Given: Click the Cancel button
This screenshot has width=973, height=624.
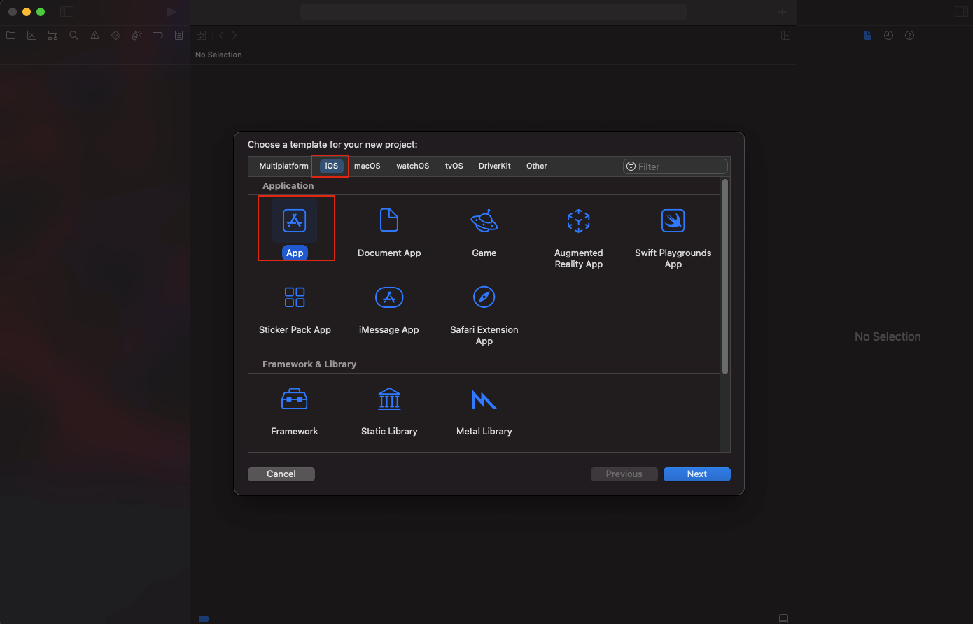Looking at the screenshot, I should (x=281, y=474).
